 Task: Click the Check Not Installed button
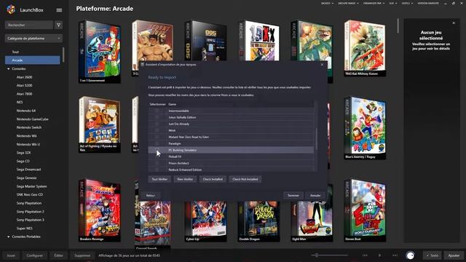[245, 179]
